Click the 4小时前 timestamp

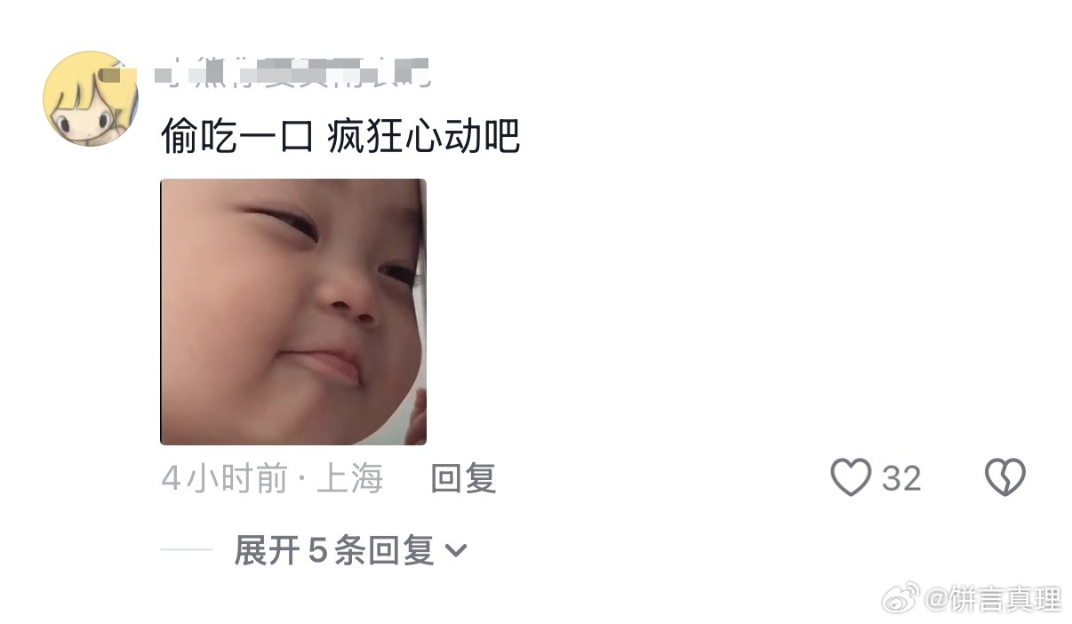pyautogui.click(x=225, y=479)
